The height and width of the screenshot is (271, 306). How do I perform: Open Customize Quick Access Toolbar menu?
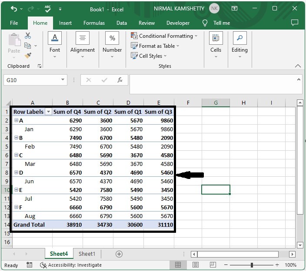click(x=60, y=9)
